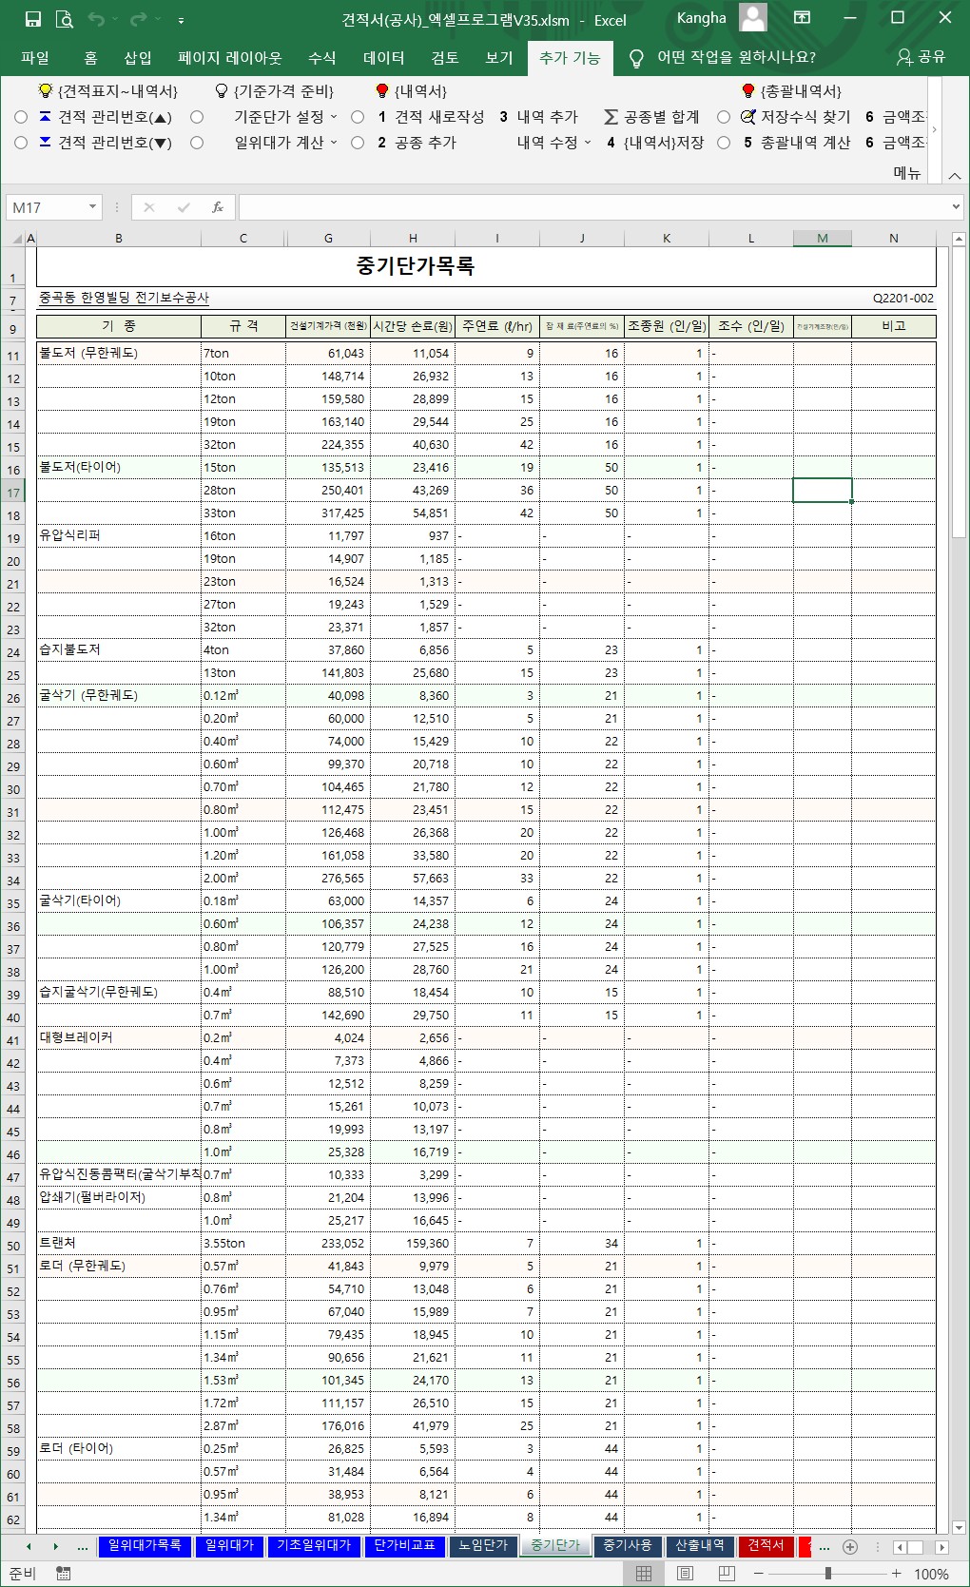The image size is (970, 1587).
Task: Select radio button beside 저장수식 찾기
Action: coord(724,117)
